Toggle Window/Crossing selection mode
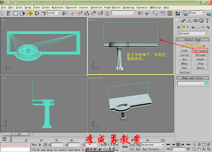The width and height of the screenshot is (212, 152). (x=22, y=13)
